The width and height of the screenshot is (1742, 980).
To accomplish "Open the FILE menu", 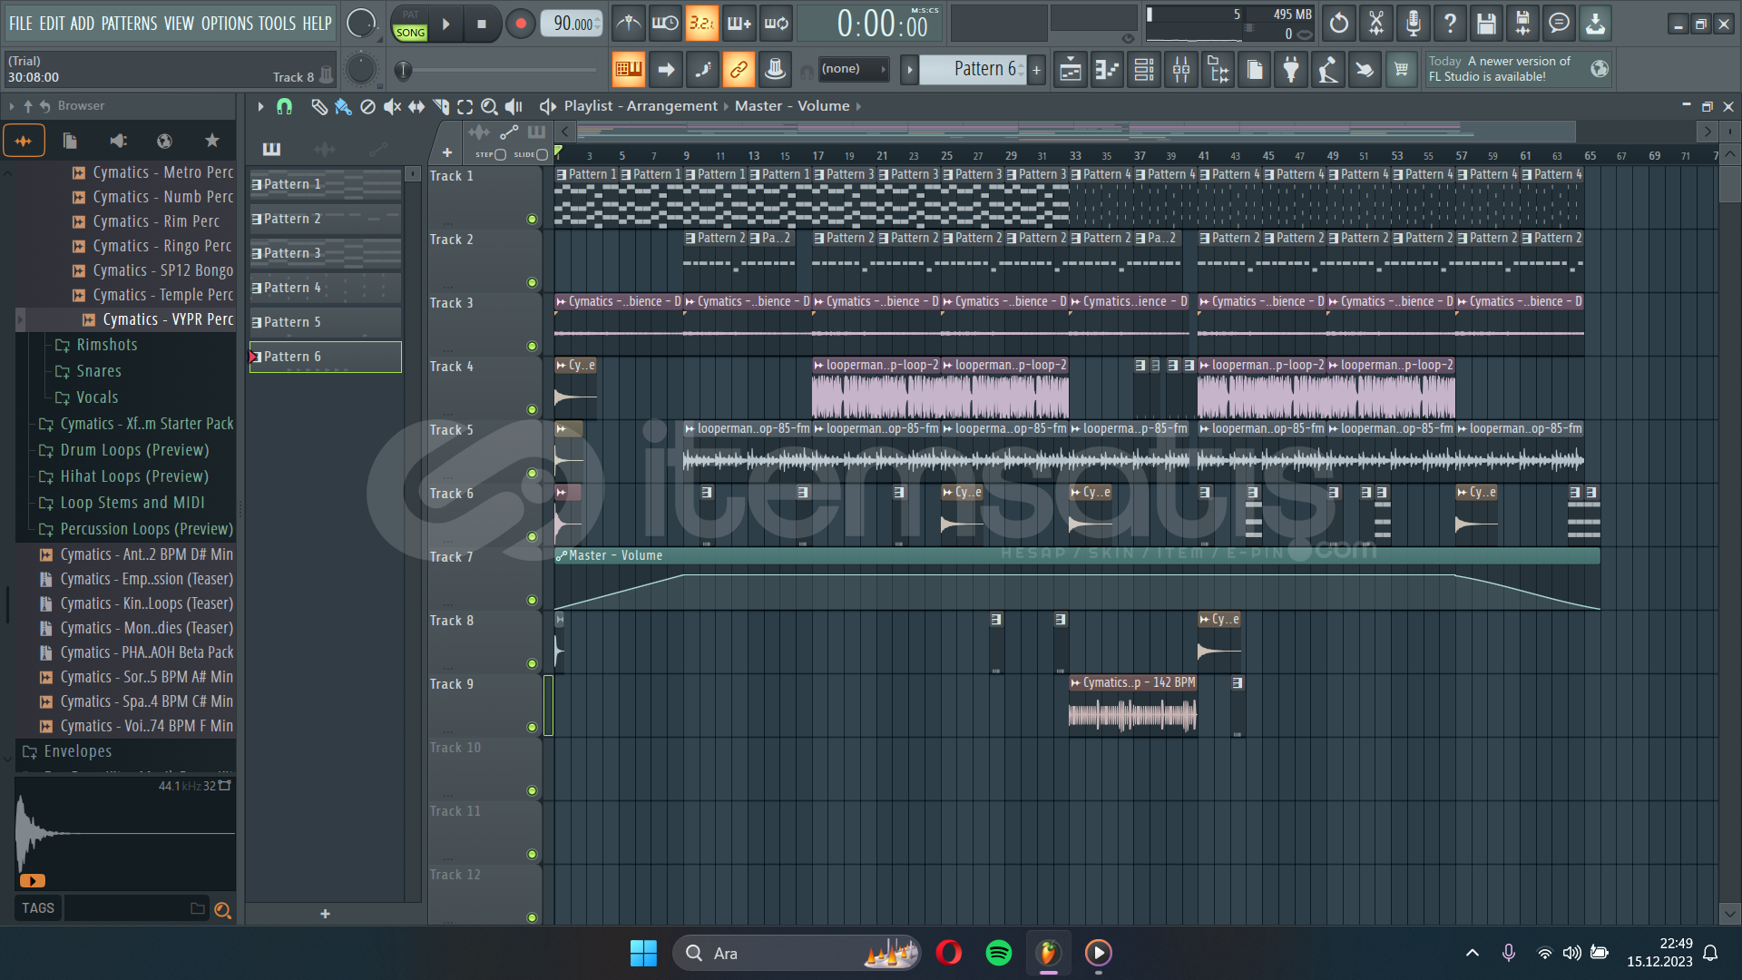I will (x=21, y=24).
